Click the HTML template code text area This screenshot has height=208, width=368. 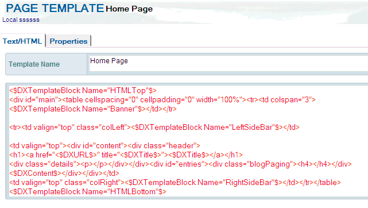pyautogui.click(x=188, y=141)
